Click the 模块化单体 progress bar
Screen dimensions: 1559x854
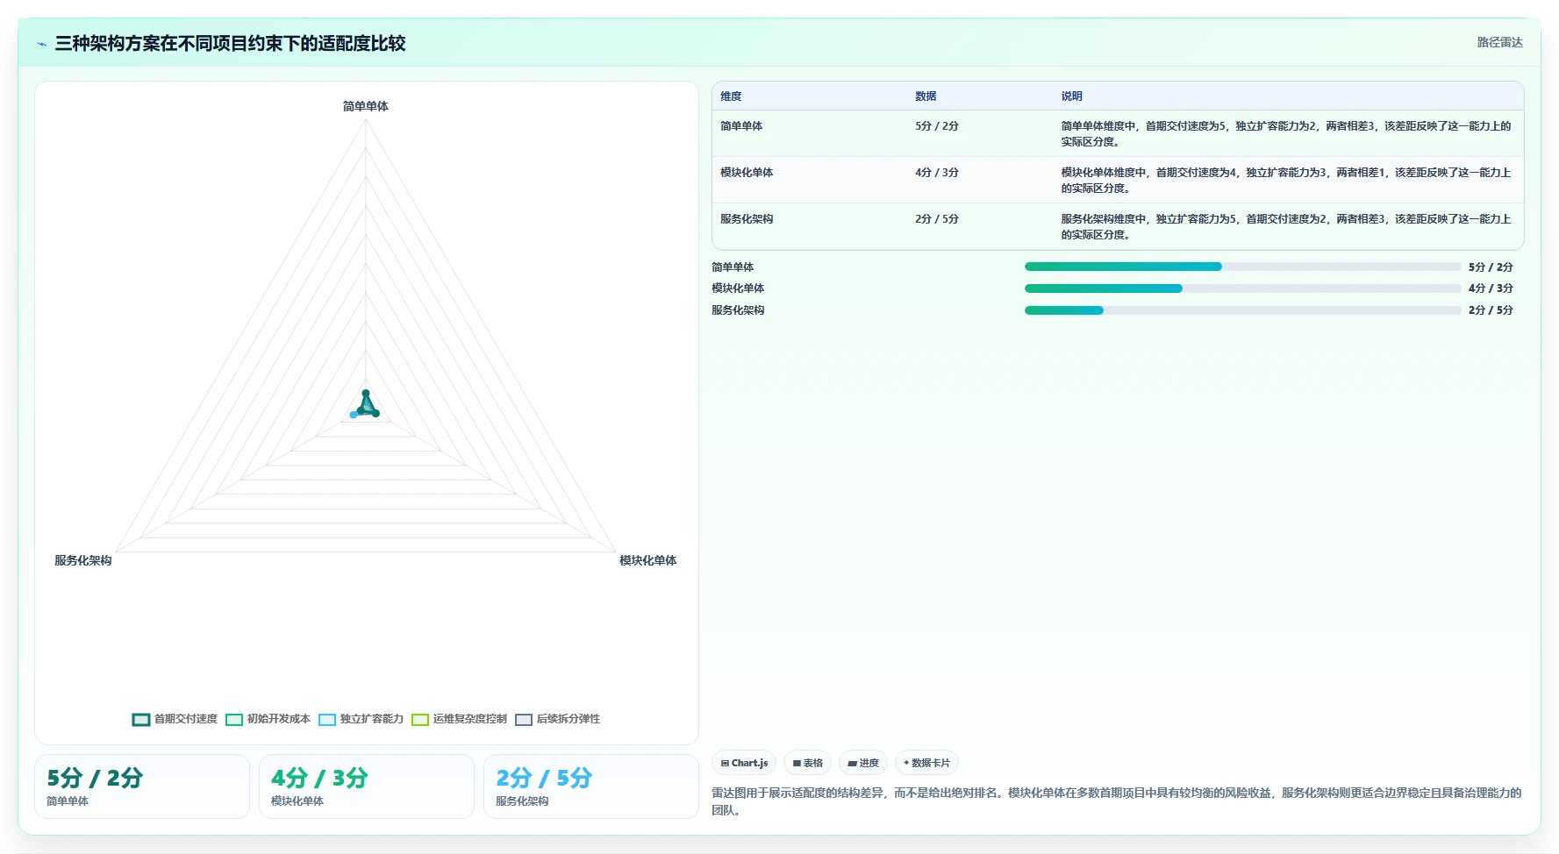(x=1242, y=288)
